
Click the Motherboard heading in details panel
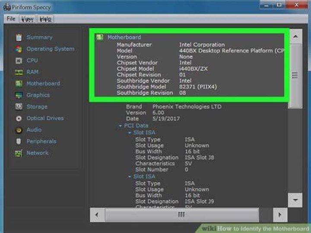(124, 37)
